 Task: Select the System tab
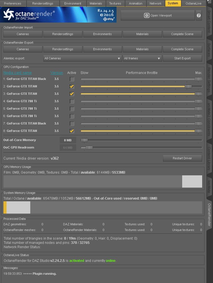[x=173, y=3]
